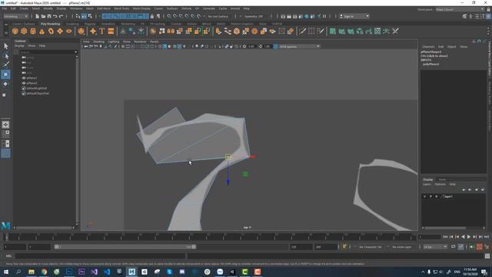Open the Workspace selector dropdown

click(x=460, y=9)
